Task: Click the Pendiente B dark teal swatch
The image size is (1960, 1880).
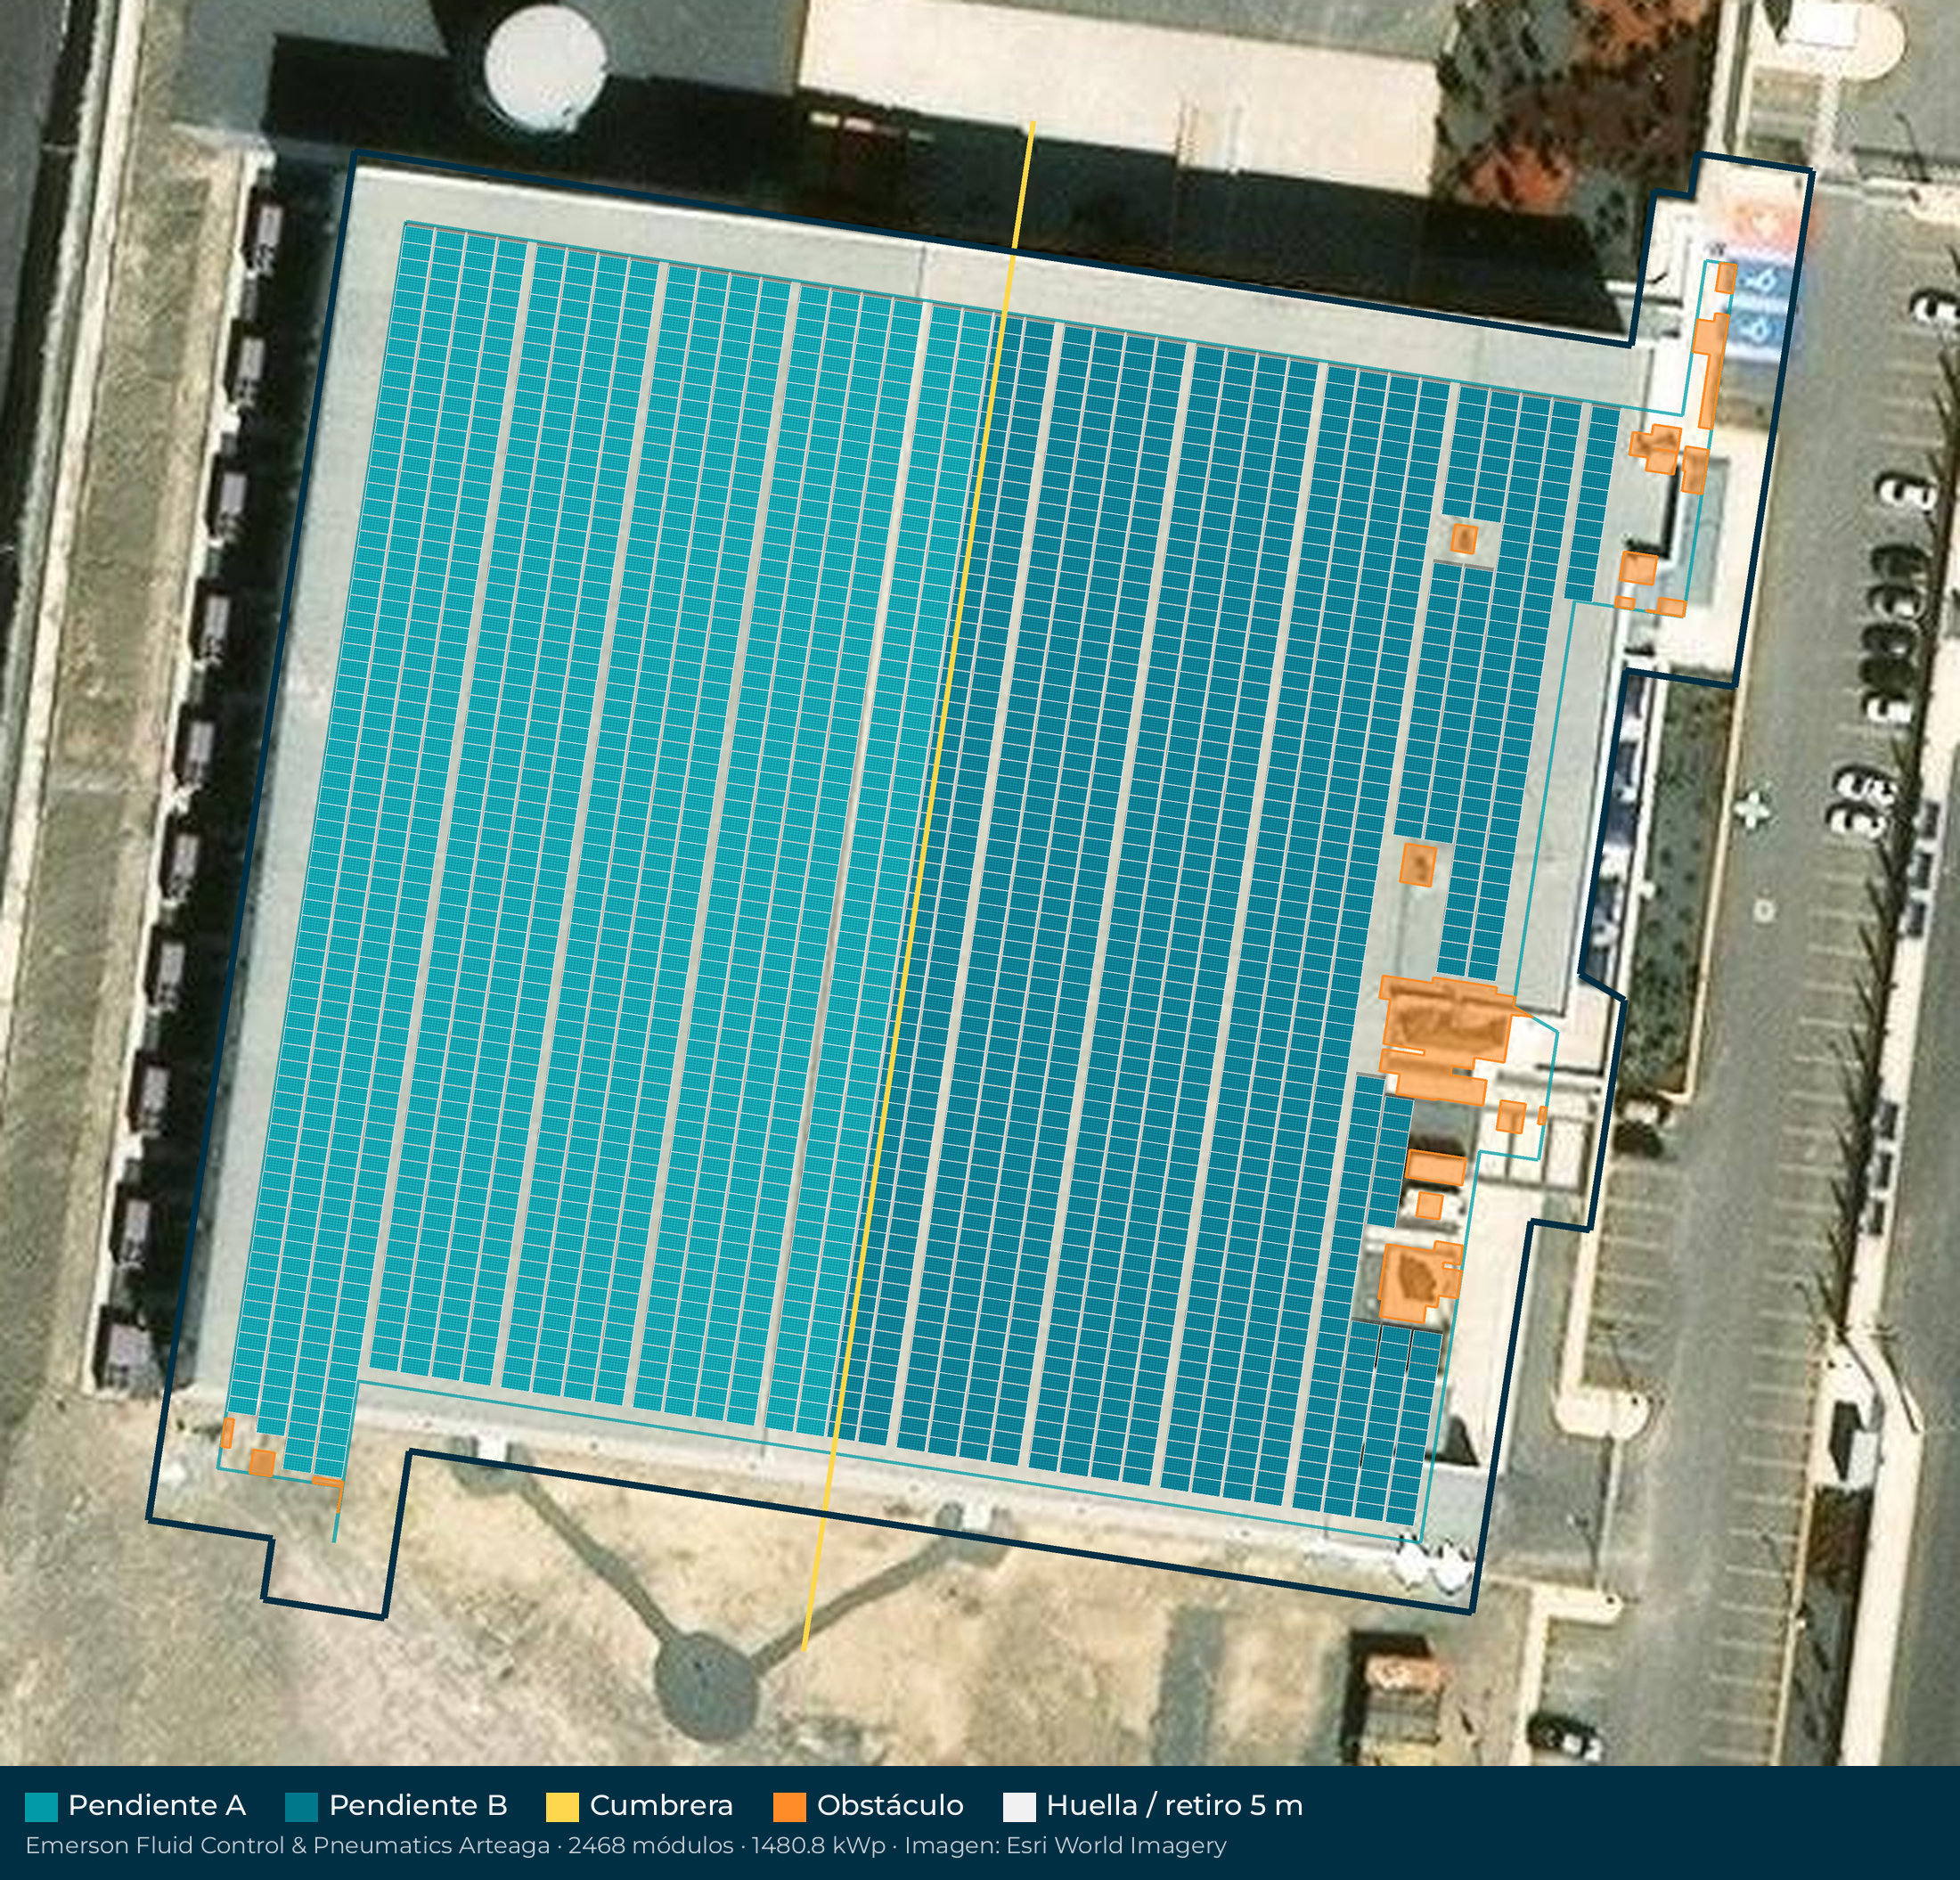Action: click(302, 1807)
